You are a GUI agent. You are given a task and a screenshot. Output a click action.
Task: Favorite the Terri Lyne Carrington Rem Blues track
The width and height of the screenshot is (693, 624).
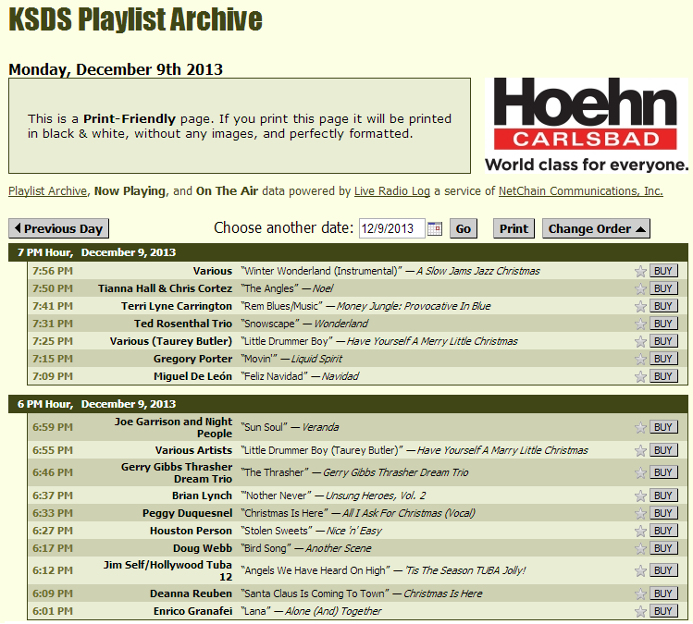pos(640,306)
